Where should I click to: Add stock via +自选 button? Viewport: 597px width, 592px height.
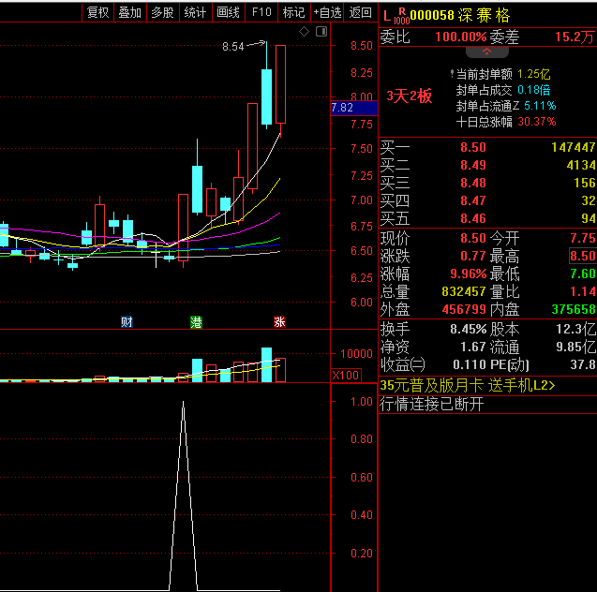coord(327,12)
